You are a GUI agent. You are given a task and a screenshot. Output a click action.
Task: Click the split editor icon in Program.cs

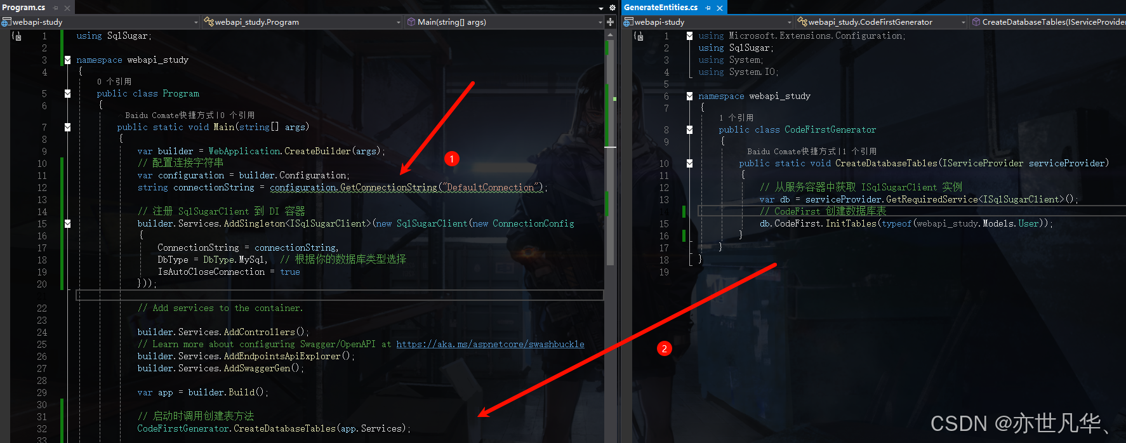pyautogui.click(x=611, y=22)
